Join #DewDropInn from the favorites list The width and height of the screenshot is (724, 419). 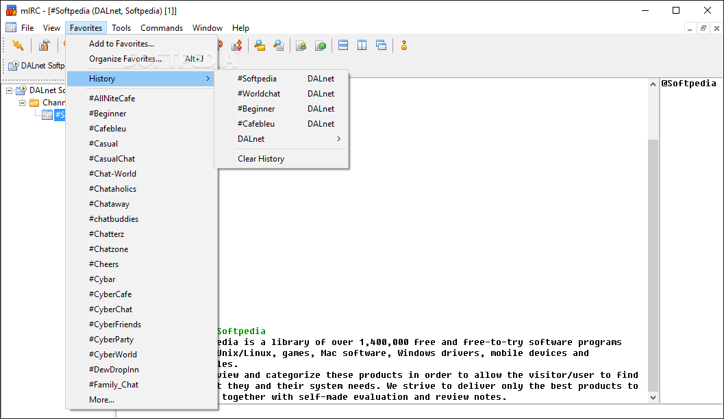[142, 370]
